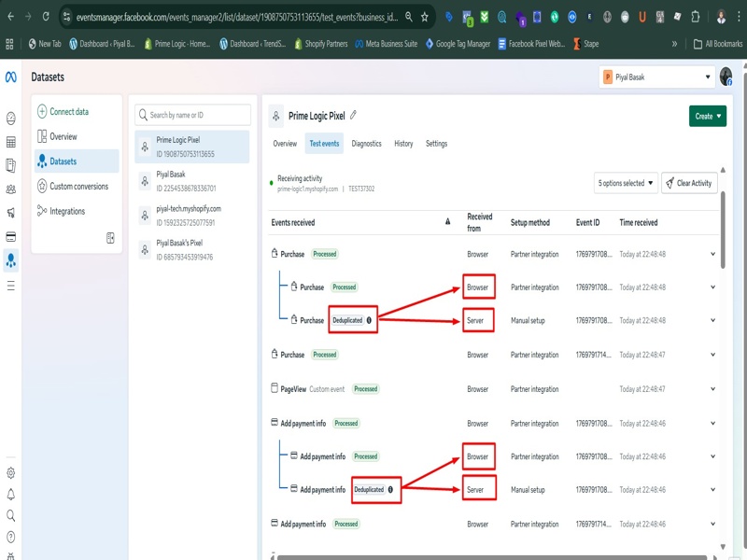This screenshot has height=560, width=747.
Task: Select the Piyal Basak's Pixel dataset
Action: (192, 249)
